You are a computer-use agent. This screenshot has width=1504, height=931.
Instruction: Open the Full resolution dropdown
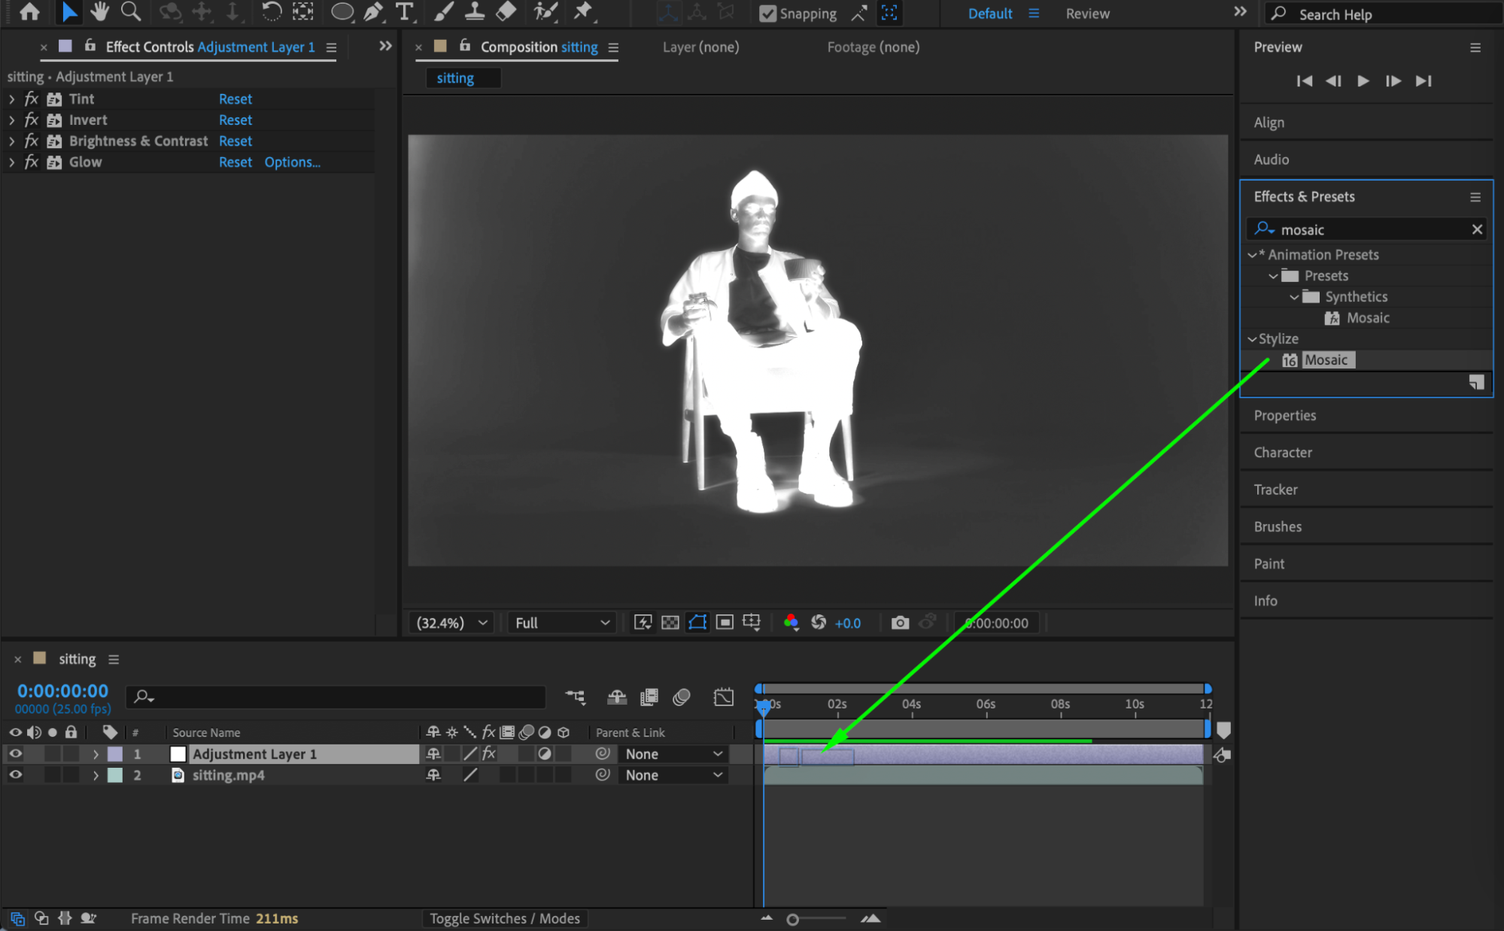pyautogui.click(x=561, y=623)
